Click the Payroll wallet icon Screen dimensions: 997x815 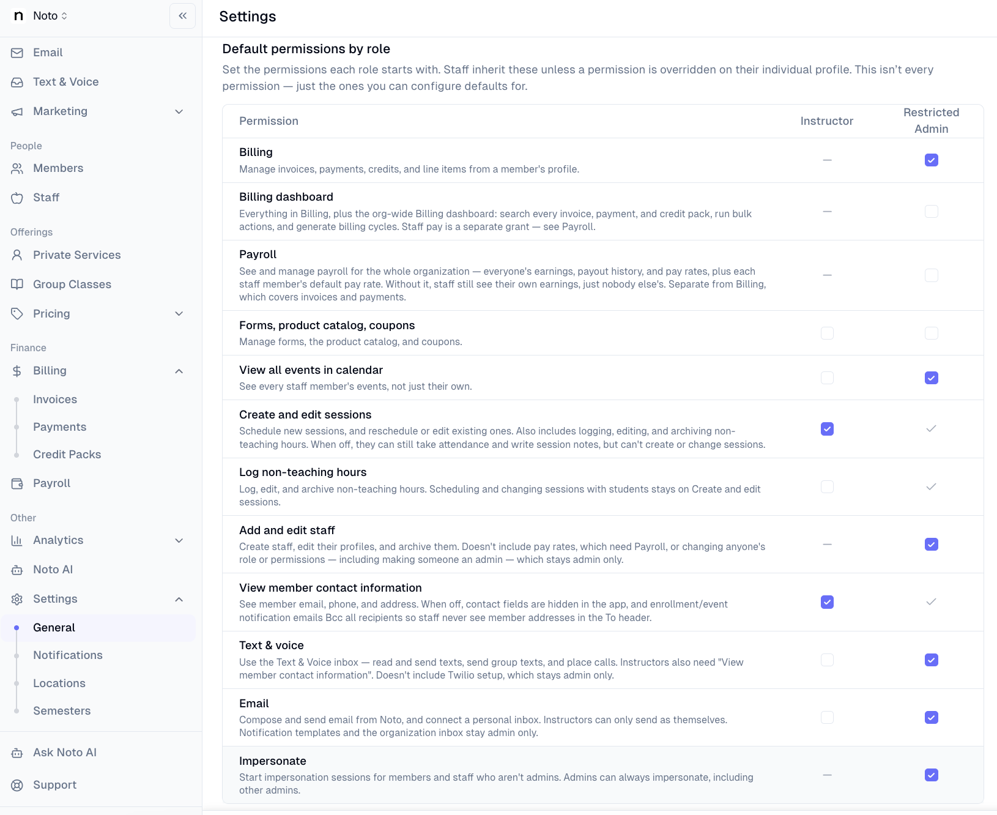[x=17, y=483]
